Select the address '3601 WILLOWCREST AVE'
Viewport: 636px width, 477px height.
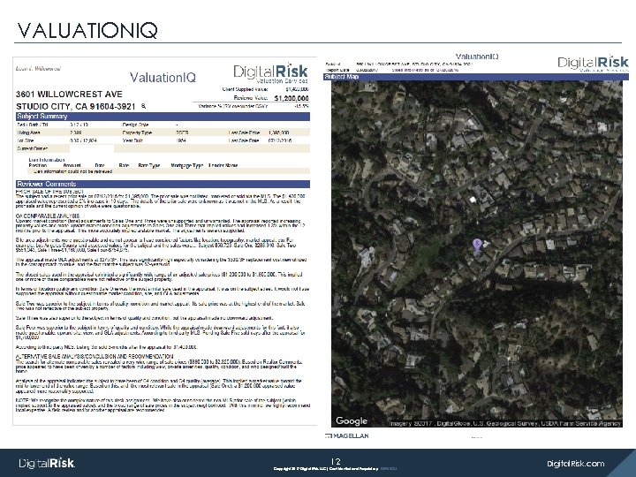[x=69, y=95]
